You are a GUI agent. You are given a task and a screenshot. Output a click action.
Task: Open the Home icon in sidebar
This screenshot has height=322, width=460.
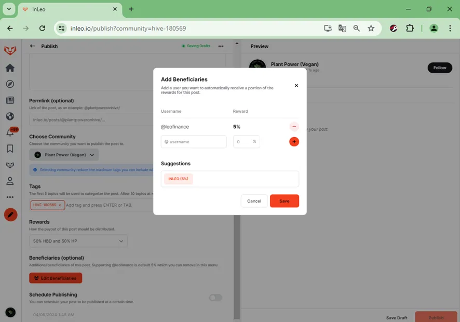click(10, 68)
